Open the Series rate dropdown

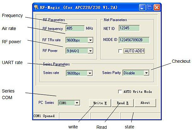pyautogui.click(x=90, y=73)
